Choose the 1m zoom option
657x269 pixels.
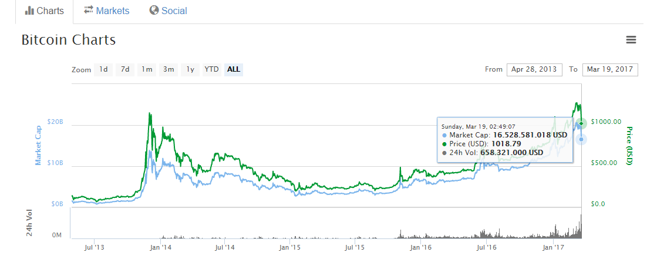[146, 69]
